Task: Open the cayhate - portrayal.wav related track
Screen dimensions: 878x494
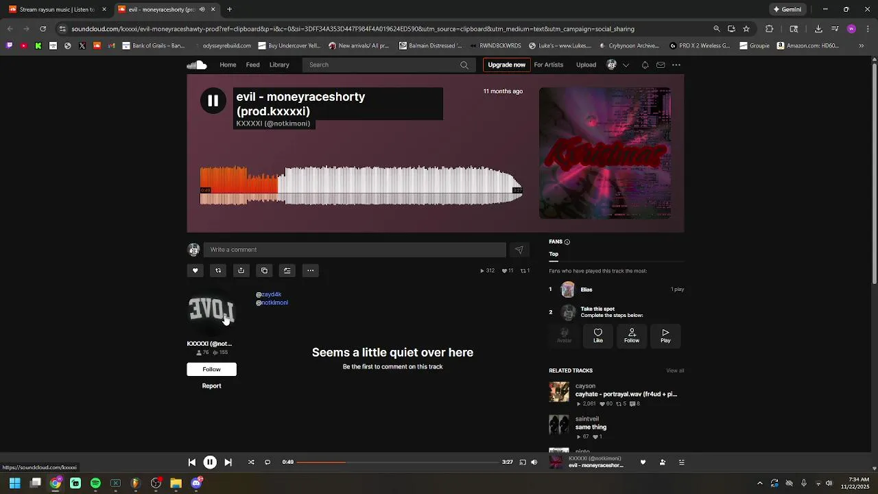Action: pyautogui.click(x=626, y=394)
